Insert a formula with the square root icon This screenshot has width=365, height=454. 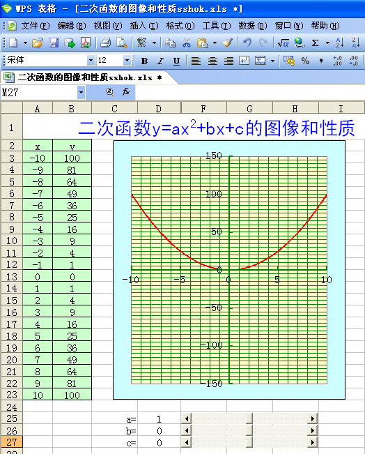coord(283,43)
